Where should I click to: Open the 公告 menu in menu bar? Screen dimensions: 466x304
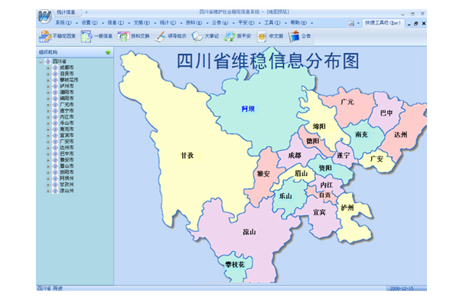click(x=220, y=23)
